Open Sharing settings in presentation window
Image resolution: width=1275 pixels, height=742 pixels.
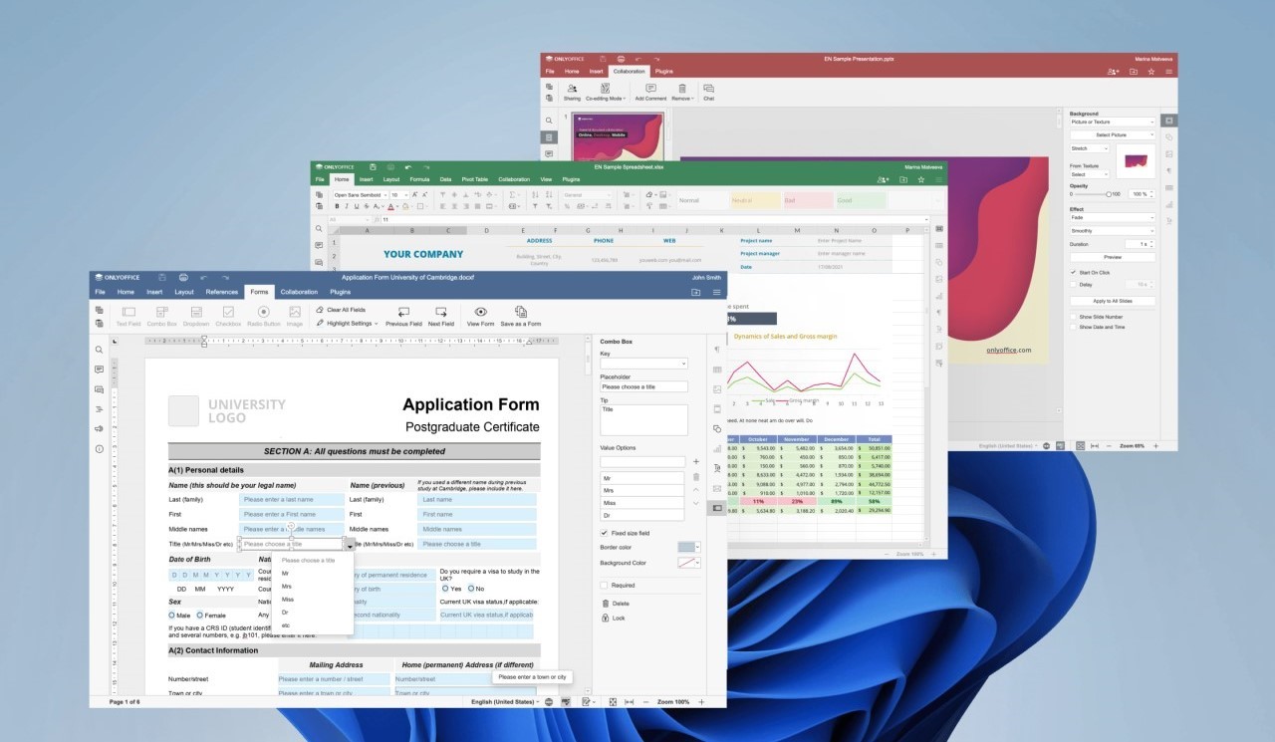tap(572, 92)
